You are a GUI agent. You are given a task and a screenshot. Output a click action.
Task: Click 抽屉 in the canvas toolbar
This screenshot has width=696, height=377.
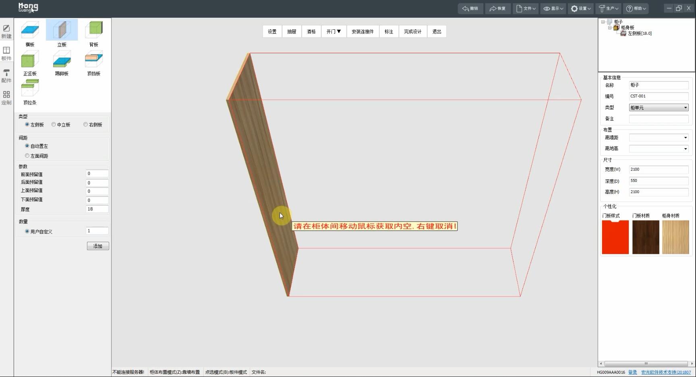(292, 31)
